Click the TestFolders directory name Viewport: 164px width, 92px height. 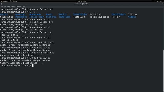click(x=118, y=14)
